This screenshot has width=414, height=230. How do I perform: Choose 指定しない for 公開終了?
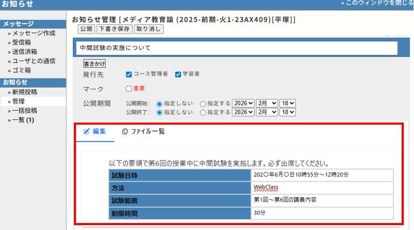[x=159, y=112]
